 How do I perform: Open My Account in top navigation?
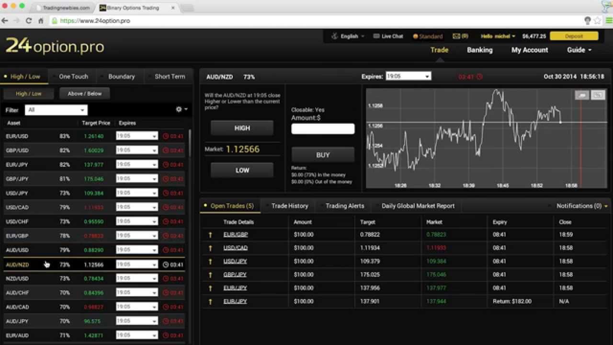[x=530, y=50]
